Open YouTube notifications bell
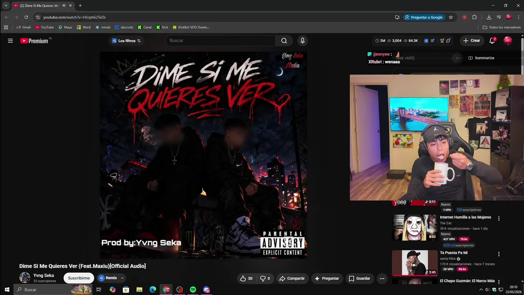524x295 pixels. [492, 41]
